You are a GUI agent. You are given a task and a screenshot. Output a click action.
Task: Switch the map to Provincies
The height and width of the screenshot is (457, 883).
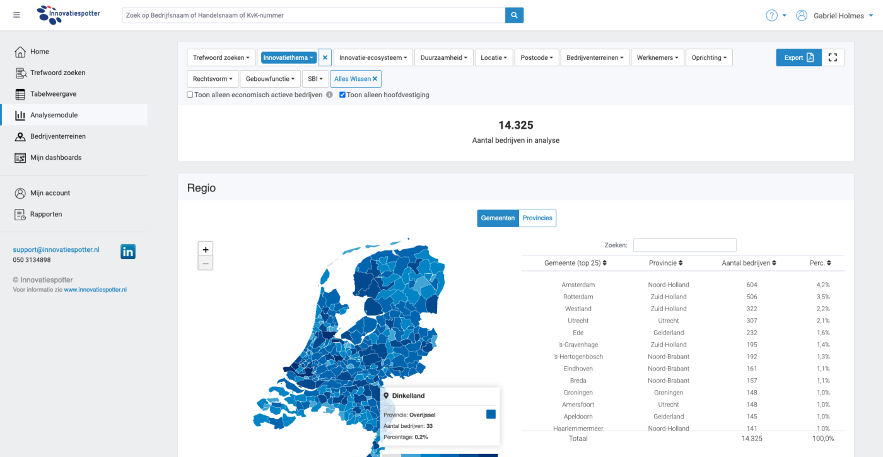click(537, 218)
